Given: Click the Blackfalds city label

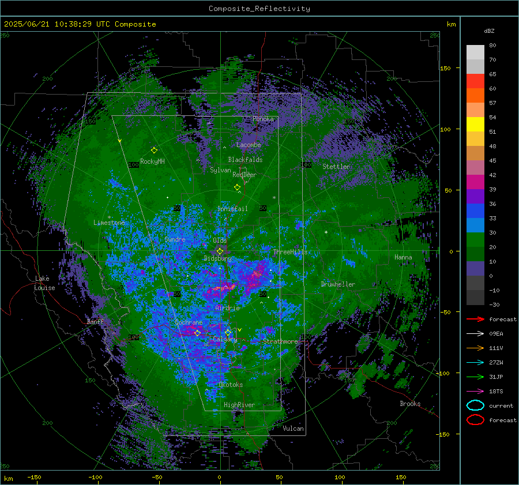Looking at the screenshot, I should pyautogui.click(x=245, y=160).
